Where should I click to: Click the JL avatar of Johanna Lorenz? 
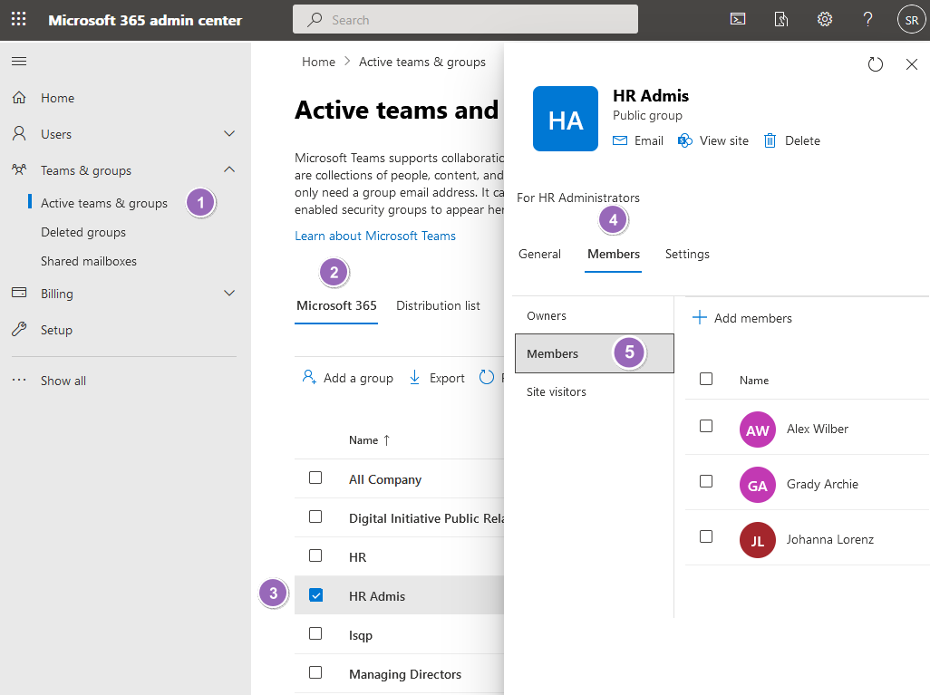pos(758,540)
